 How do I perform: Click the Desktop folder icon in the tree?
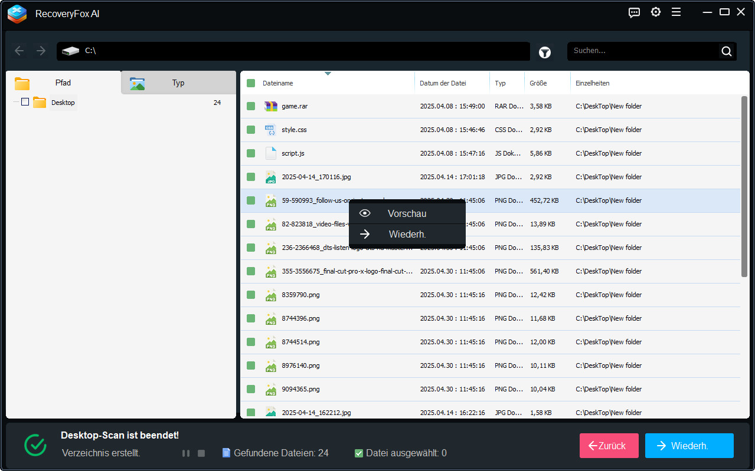point(40,103)
